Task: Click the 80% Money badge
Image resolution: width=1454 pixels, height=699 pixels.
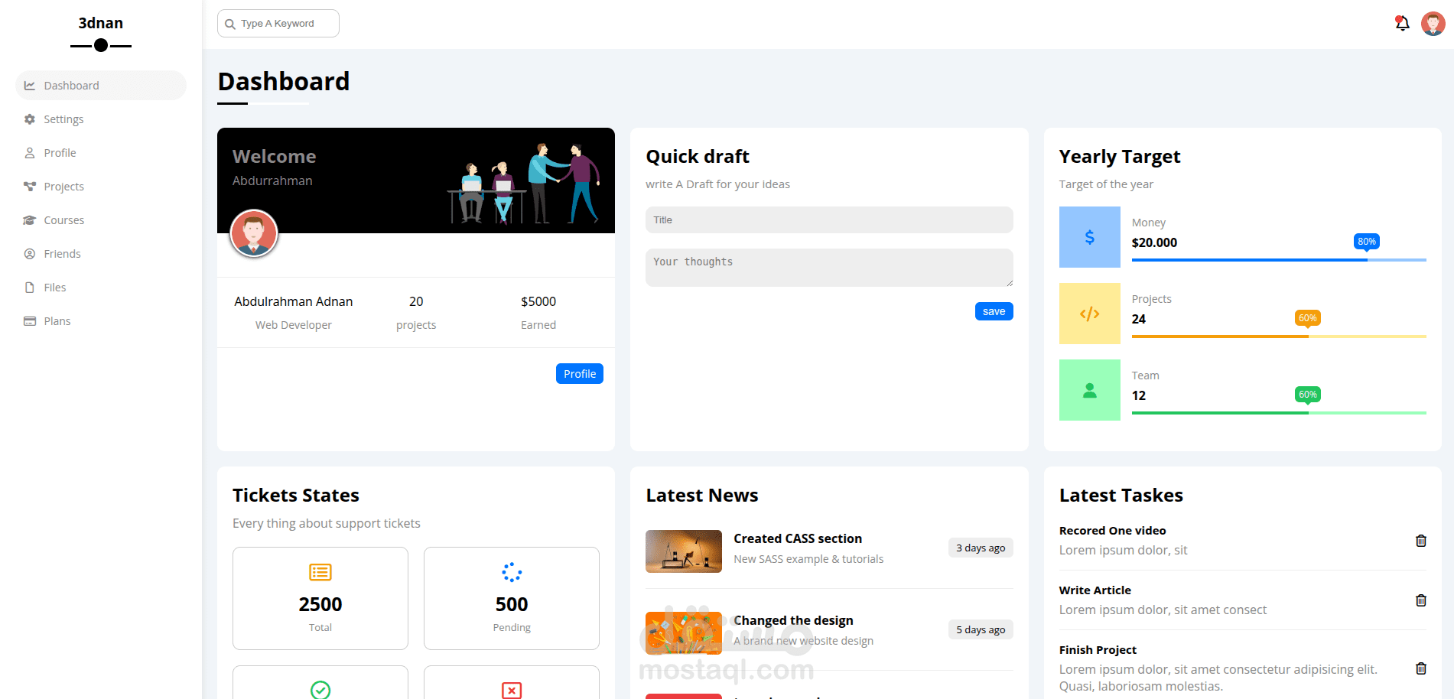Action: coord(1367,242)
